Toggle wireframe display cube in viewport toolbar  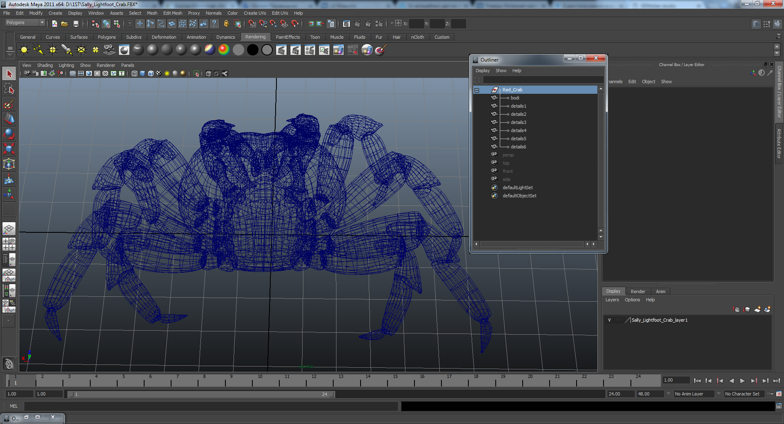coord(134,73)
